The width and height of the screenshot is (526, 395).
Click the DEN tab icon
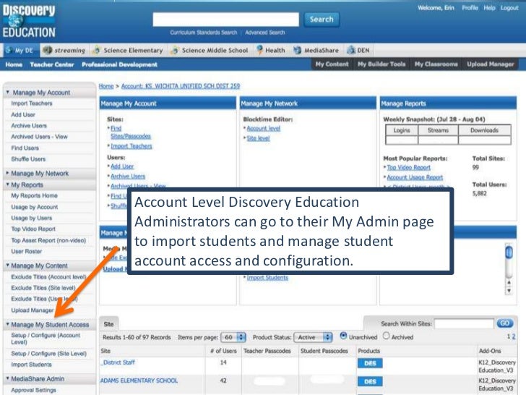[x=351, y=50]
